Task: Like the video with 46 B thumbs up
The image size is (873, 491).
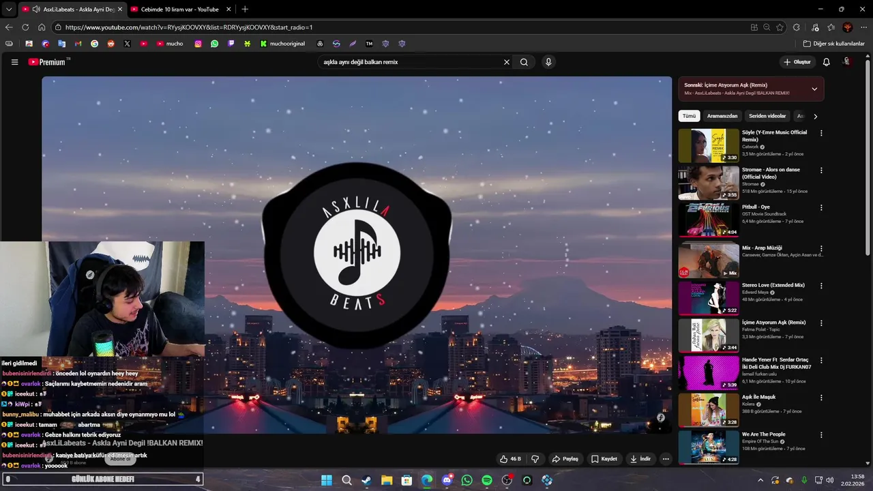Action: point(510,459)
